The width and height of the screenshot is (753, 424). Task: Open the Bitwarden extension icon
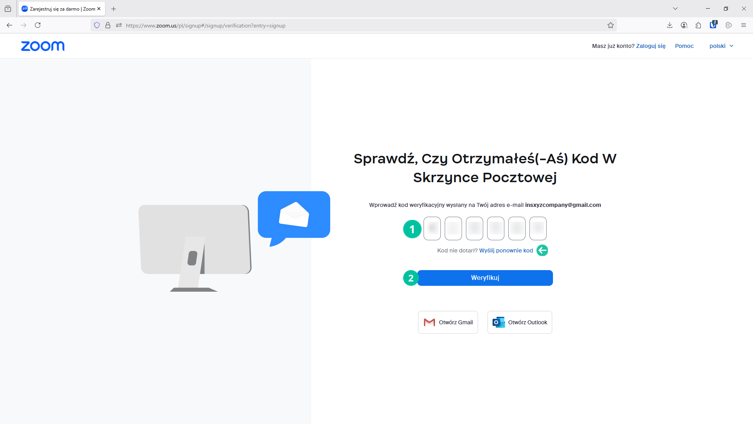(713, 25)
